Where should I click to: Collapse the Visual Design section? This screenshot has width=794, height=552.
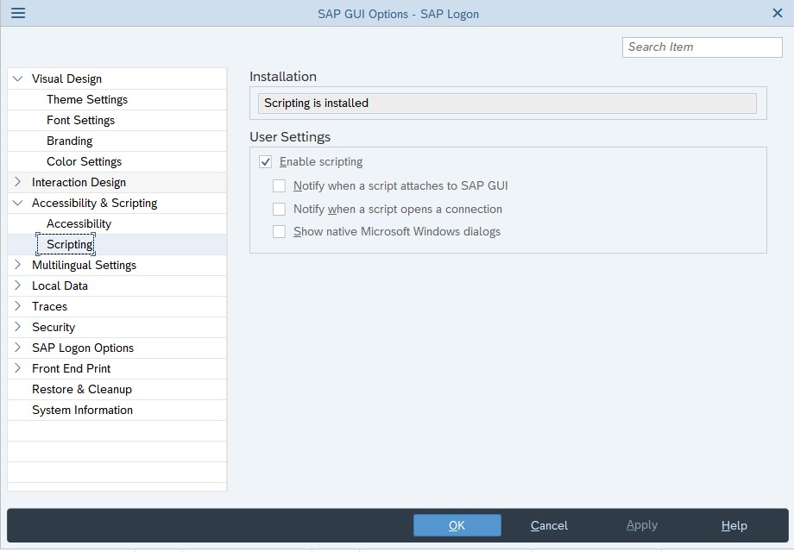[x=17, y=78]
